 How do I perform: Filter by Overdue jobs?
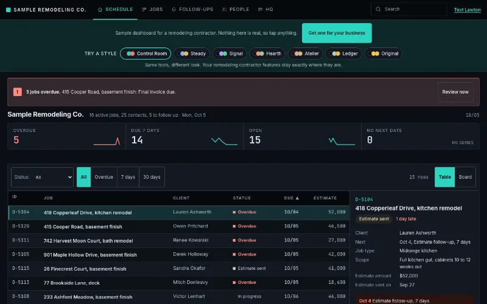103,177
